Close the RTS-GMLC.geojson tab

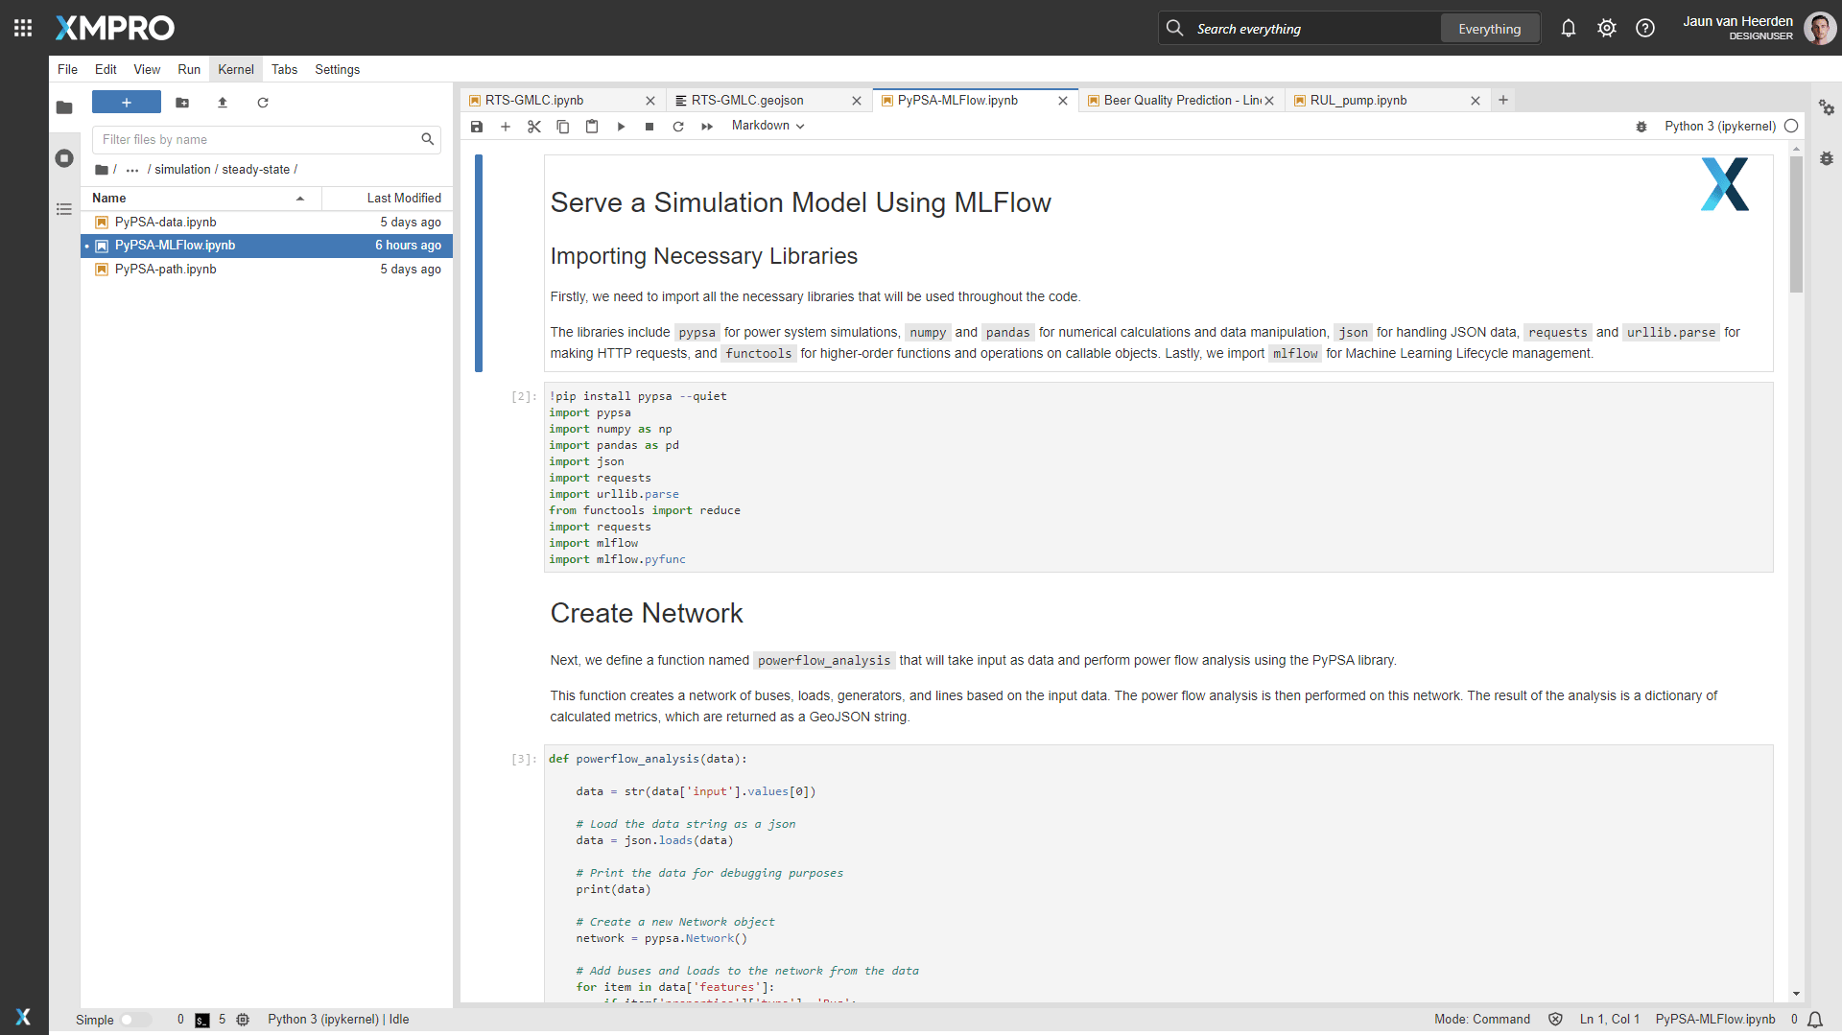(857, 101)
